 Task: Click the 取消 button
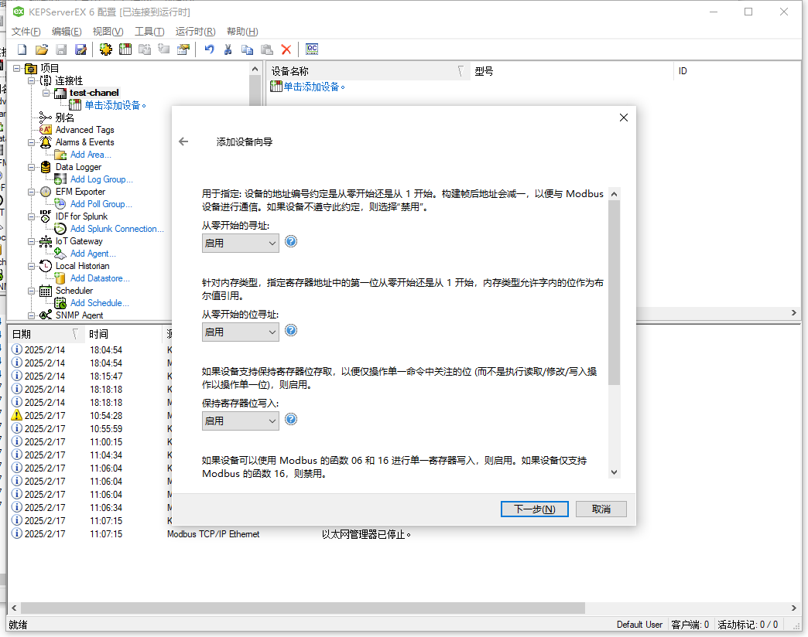click(601, 509)
